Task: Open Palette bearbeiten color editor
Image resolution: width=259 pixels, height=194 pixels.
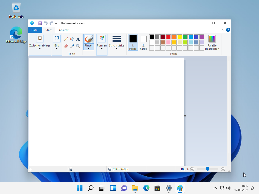Action: click(212, 42)
